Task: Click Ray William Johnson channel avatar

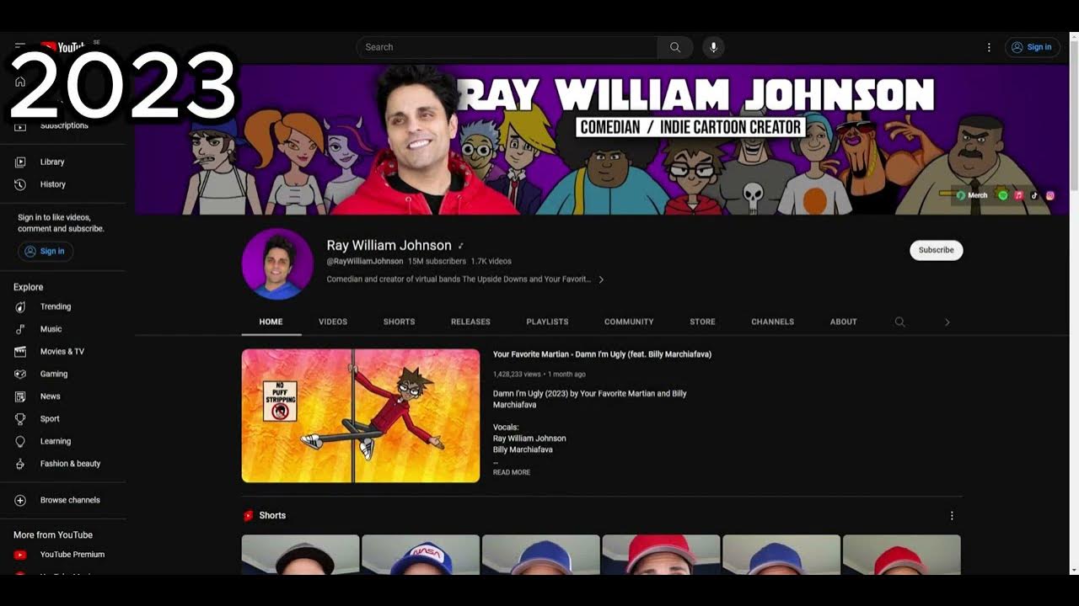Action: point(277,263)
